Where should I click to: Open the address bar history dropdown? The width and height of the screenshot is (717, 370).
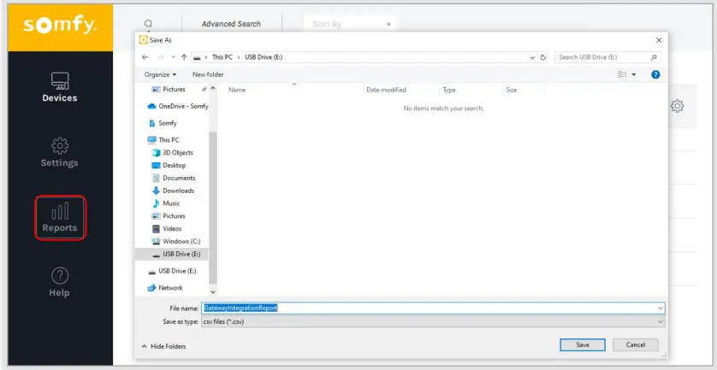(x=533, y=57)
